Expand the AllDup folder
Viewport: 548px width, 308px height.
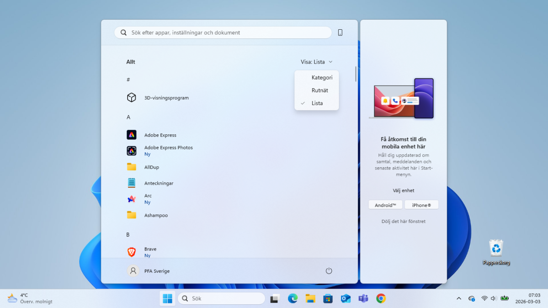[132, 167]
